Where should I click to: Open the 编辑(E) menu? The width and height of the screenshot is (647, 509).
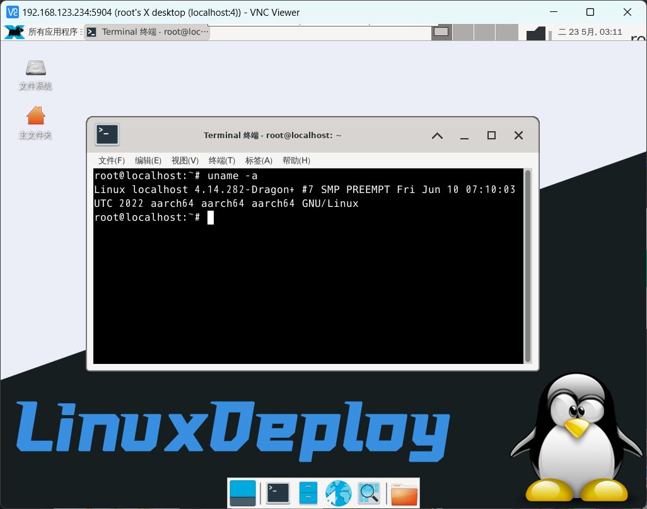(148, 161)
